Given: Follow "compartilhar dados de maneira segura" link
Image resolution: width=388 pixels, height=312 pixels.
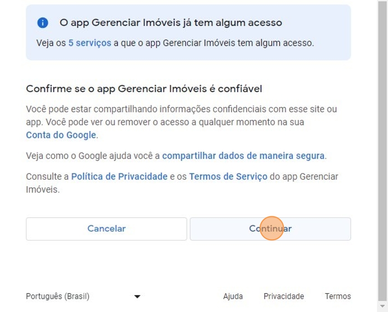Looking at the screenshot, I should click(243, 156).
